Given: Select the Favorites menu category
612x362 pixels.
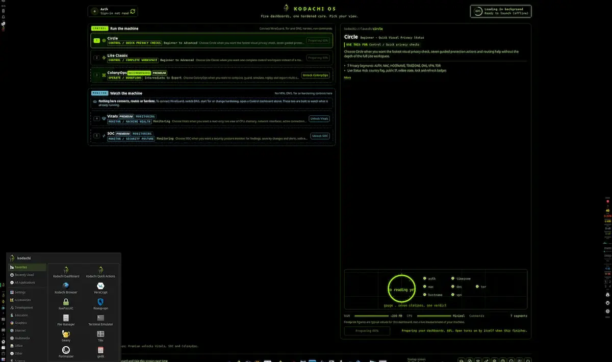Looking at the screenshot, I should click(x=28, y=267).
